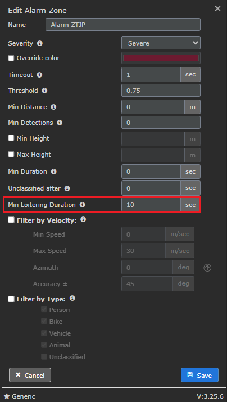This screenshot has width=227, height=402.
Task: Click the Timeout info icon
Action: 39,75
